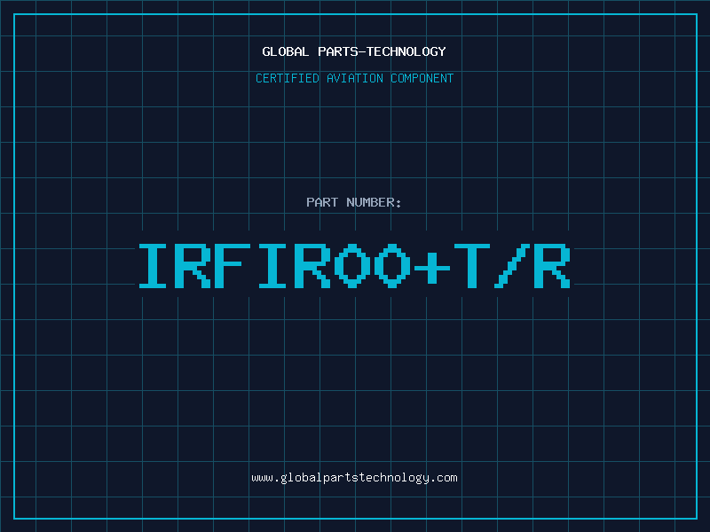Click the CERTIFIED AVIATION COMPONENT subtitle
The image size is (710, 532).
(x=354, y=78)
